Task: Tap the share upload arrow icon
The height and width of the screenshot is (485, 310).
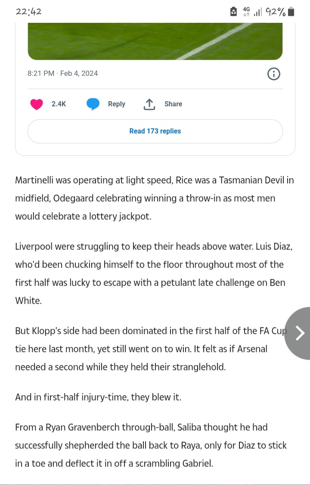Action: (149, 104)
